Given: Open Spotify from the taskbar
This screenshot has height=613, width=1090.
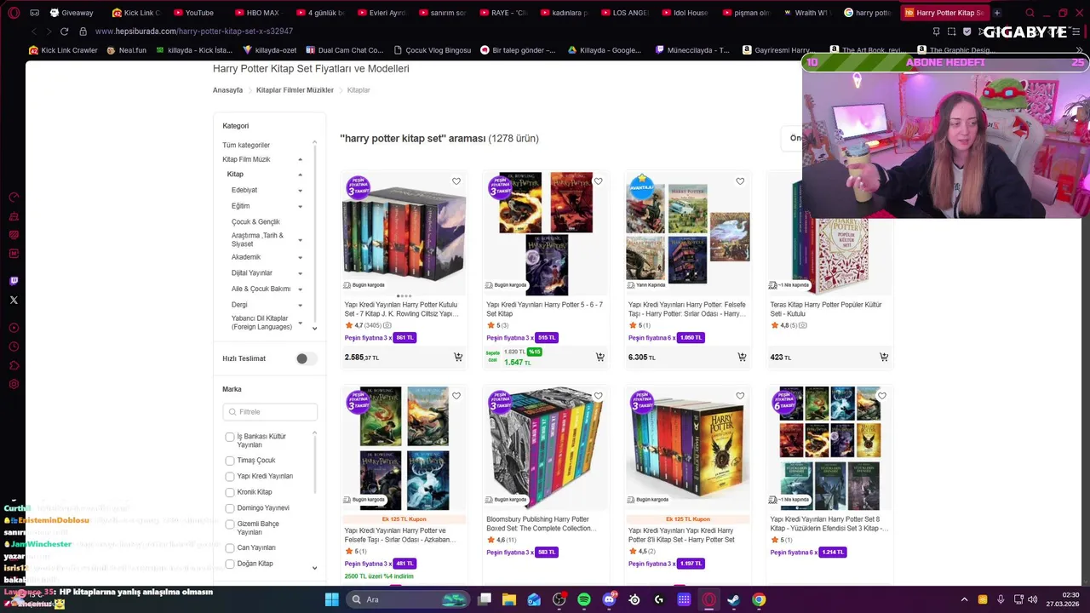Looking at the screenshot, I should click(x=584, y=599).
